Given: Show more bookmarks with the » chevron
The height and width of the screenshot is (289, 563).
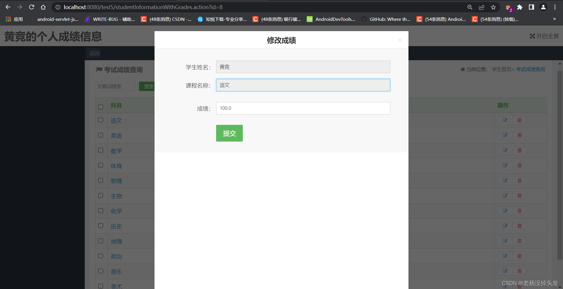Looking at the screenshot, I should pos(554,19).
